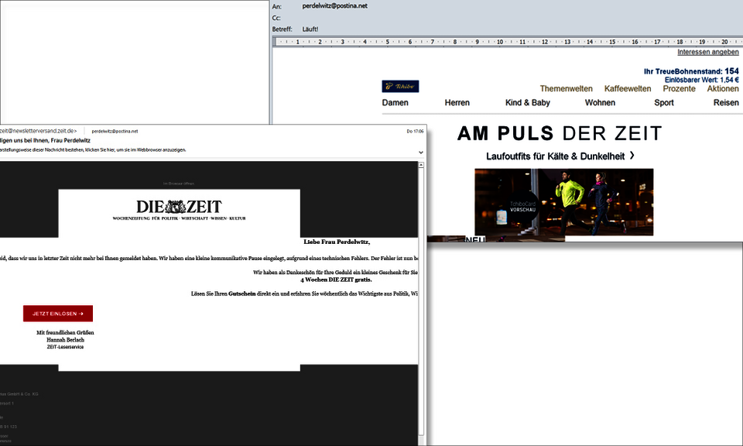
Task: Click the Interessen angeben link
Action: [707, 52]
